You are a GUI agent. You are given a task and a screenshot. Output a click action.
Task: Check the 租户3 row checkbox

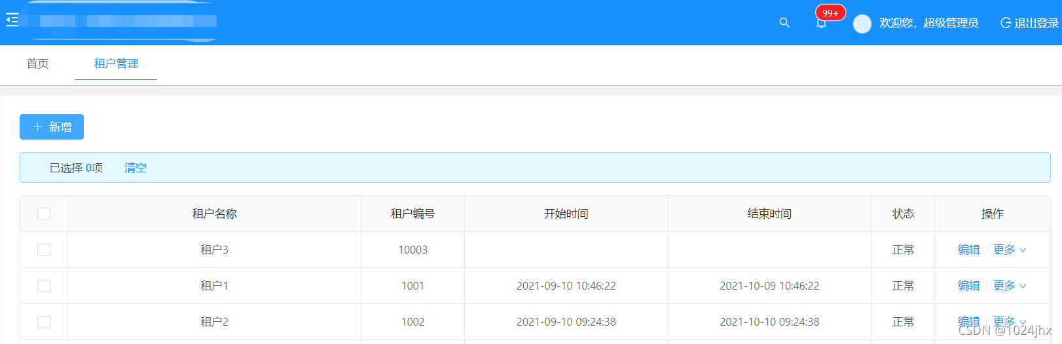[x=44, y=250]
